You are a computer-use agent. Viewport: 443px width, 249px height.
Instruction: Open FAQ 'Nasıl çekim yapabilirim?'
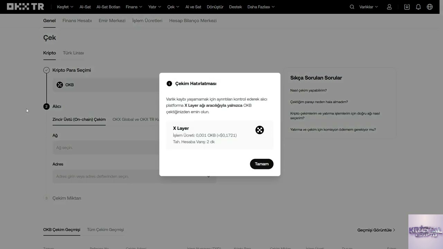pyautogui.click(x=308, y=91)
